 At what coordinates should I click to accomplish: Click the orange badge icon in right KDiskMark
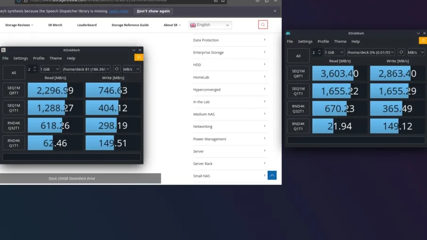coord(423,40)
